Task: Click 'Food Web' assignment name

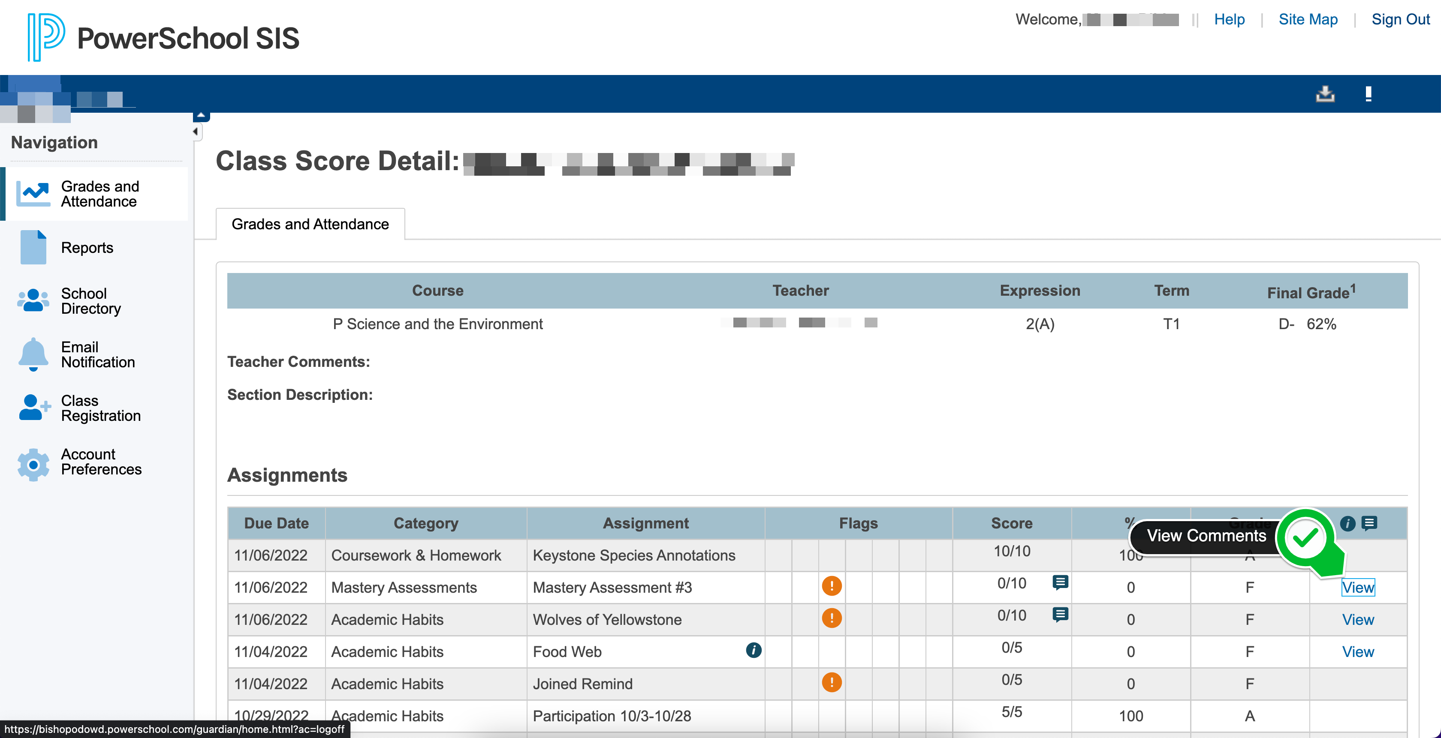Action: [x=567, y=652]
